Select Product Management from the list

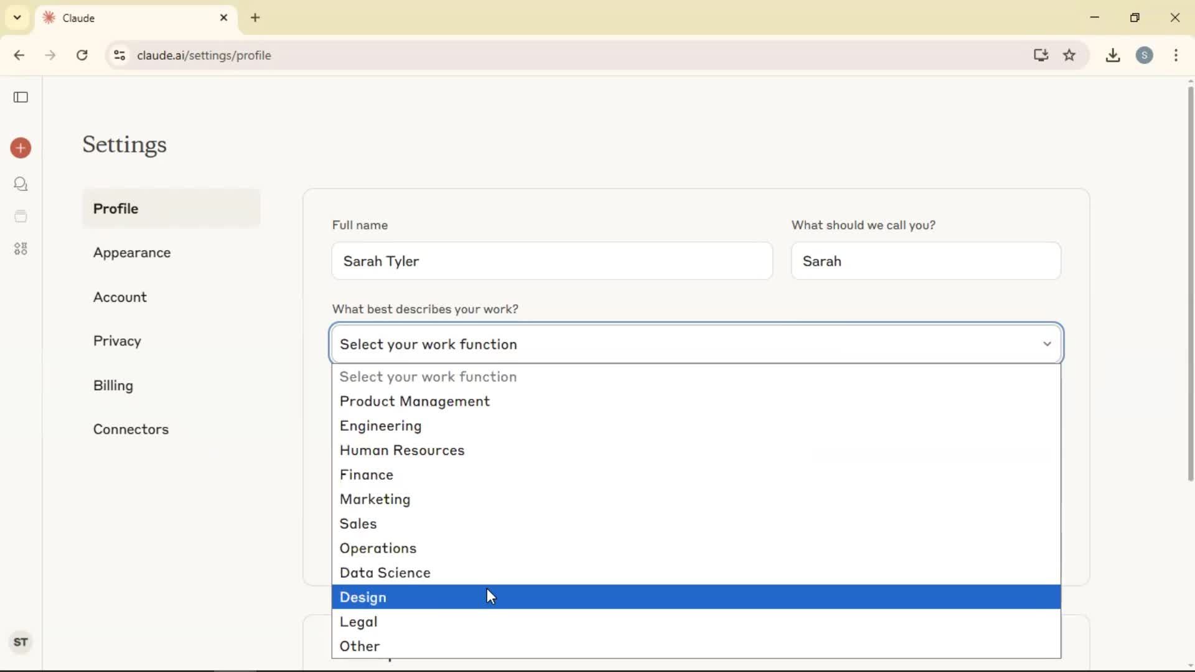[x=696, y=401]
